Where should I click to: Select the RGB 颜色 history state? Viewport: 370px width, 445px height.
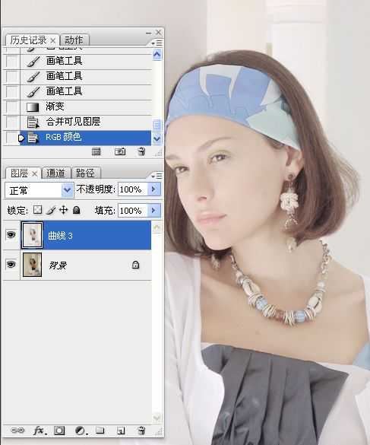(x=85, y=138)
